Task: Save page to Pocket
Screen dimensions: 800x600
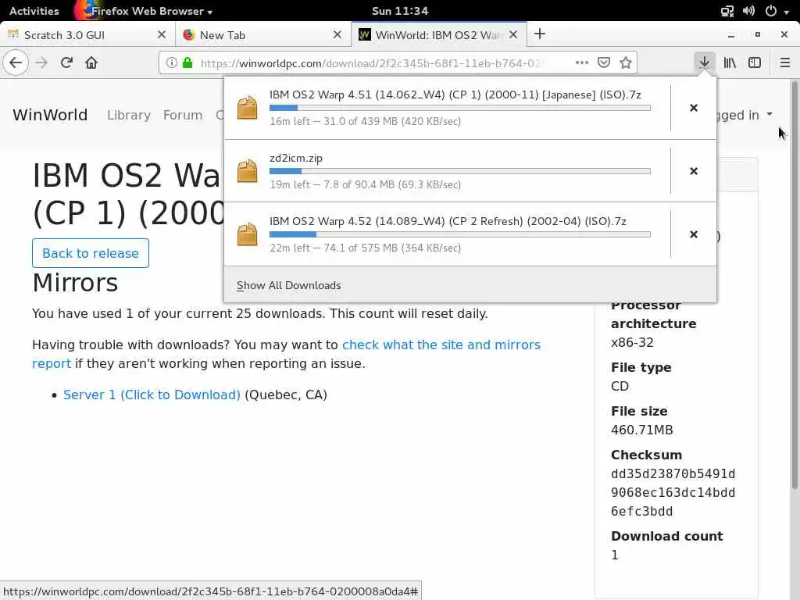Action: [x=604, y=62]
